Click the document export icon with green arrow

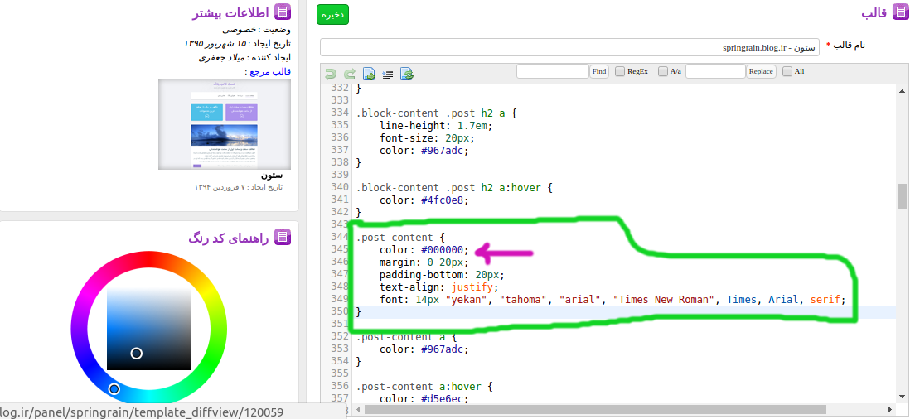tap(369, 74)
